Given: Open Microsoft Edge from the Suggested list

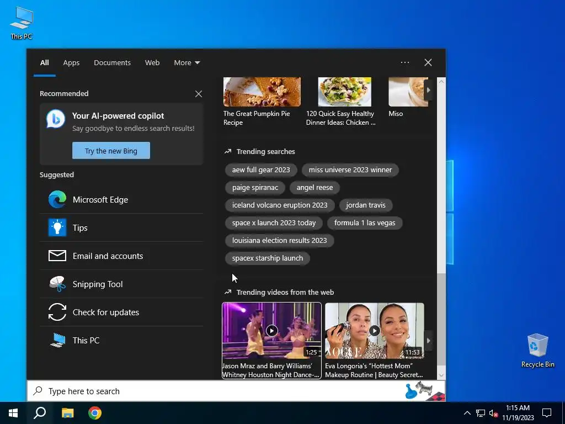Looking at the screenshot, I should (x=121, y=199).
